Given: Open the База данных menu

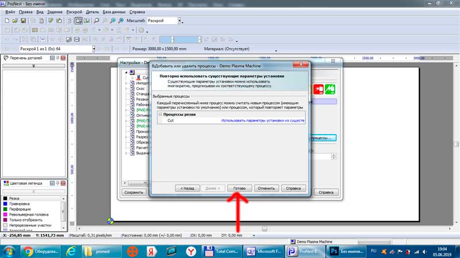Looking at the screenshot, I should click(x=114, y=12).
